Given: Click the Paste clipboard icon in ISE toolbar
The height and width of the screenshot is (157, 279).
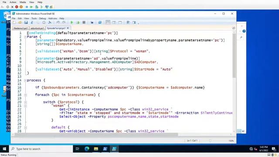Looking at the screenshot, I should 44,22.
